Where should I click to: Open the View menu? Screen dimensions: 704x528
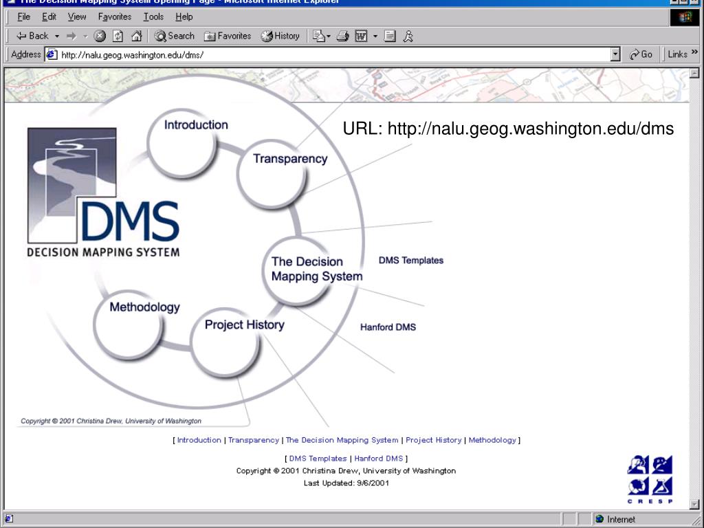coord(77,17)
